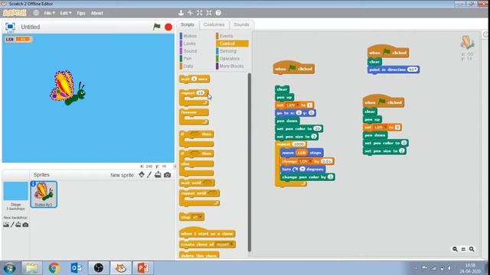
Task: Click the wait 1 secs number field
Action: pos(194,79)
